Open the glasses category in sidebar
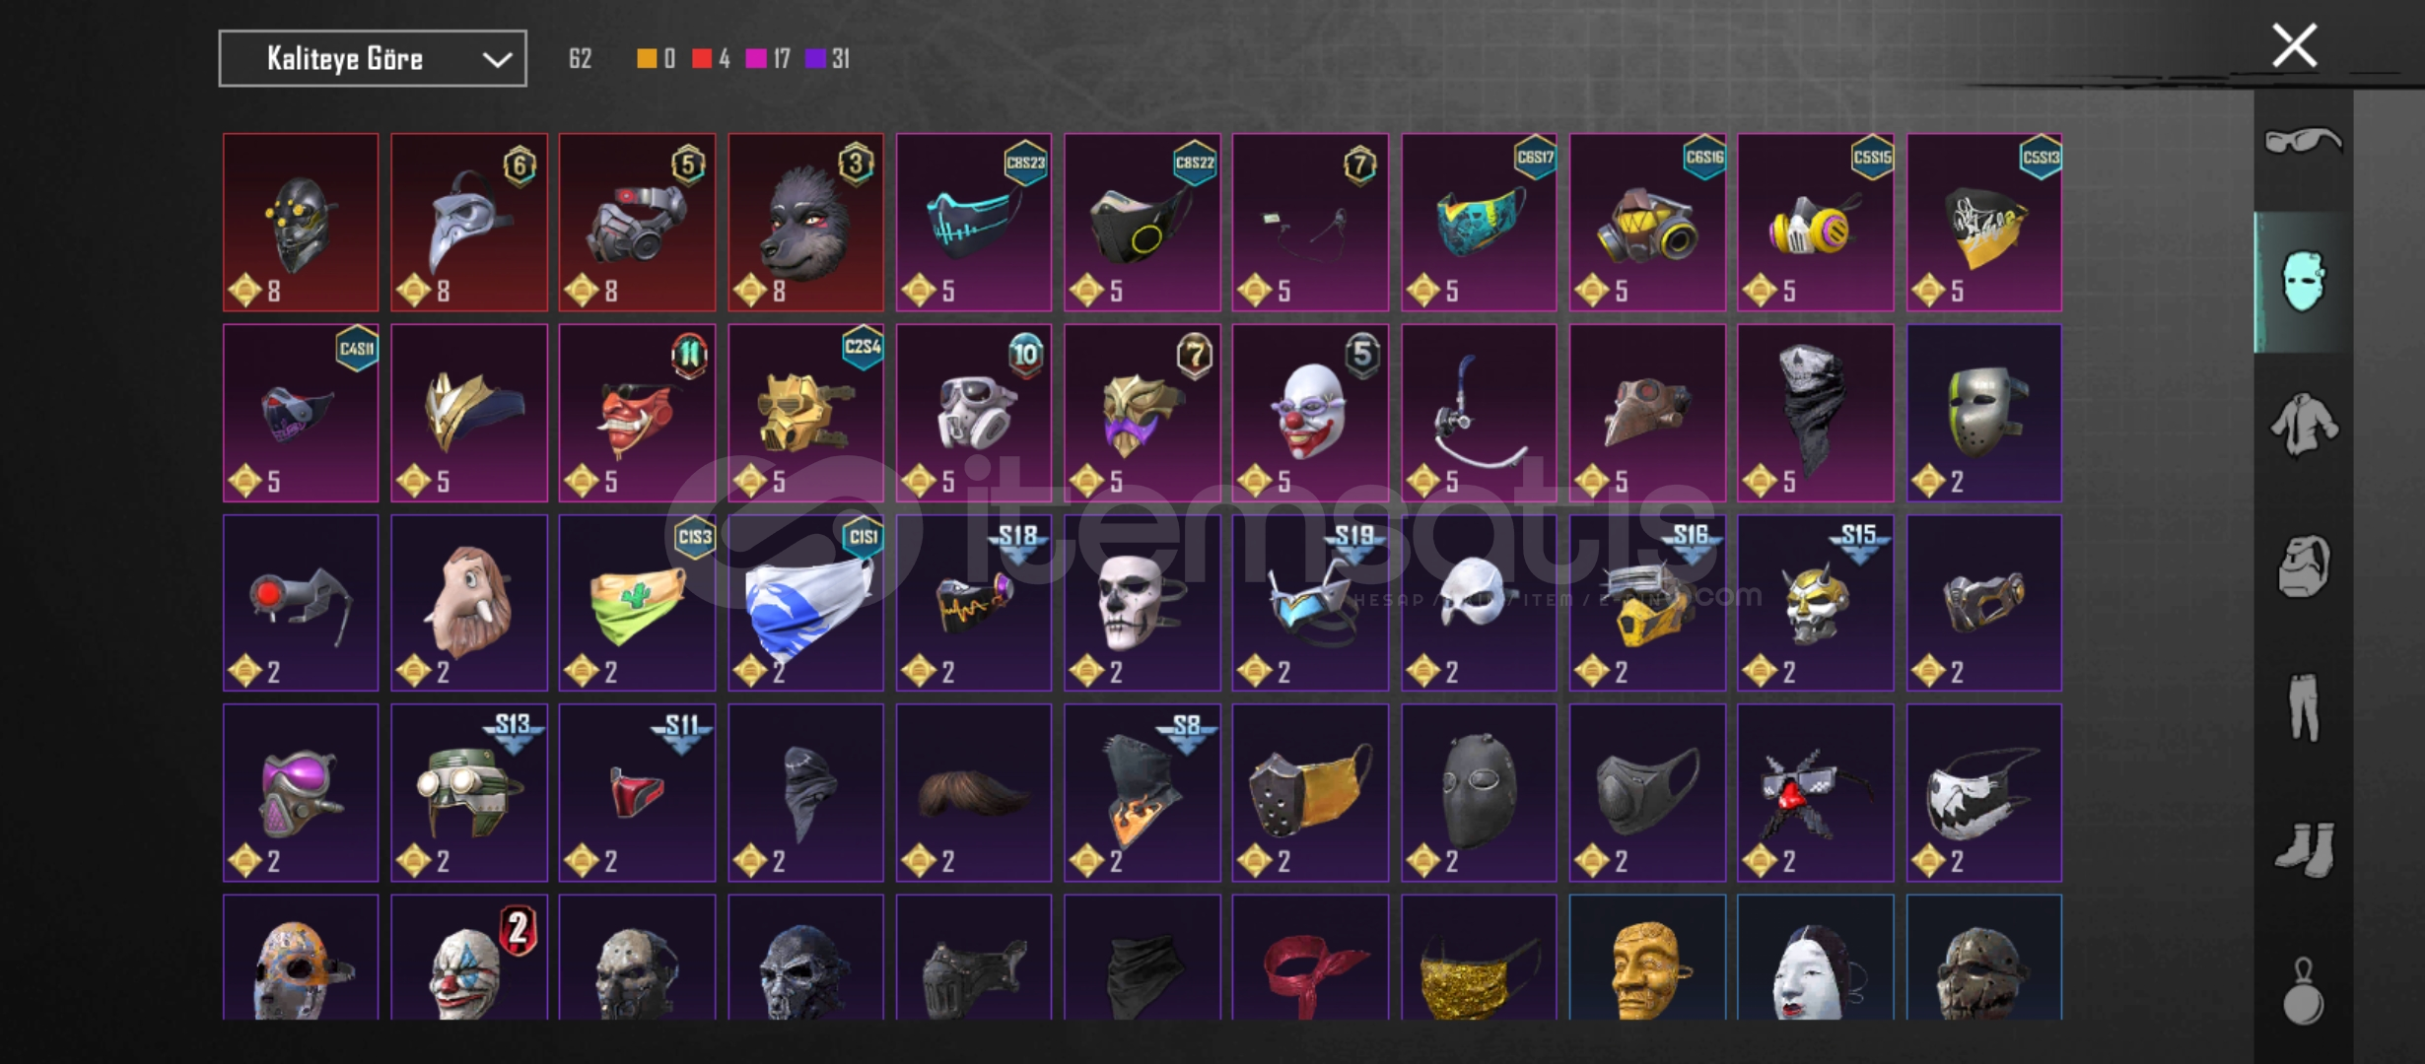This screenshot has width=2425, height=1064. (2303, 141)
